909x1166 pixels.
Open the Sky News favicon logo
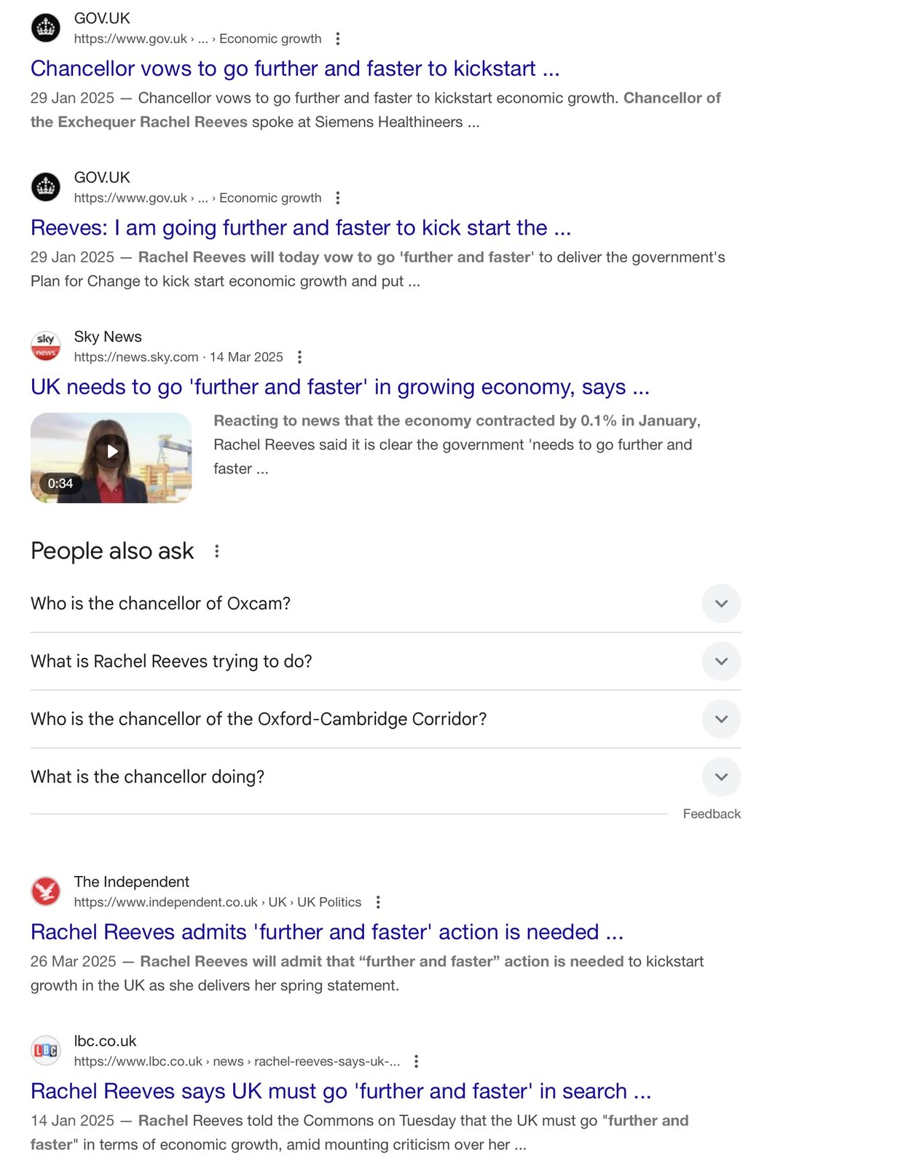coord(46,346)
